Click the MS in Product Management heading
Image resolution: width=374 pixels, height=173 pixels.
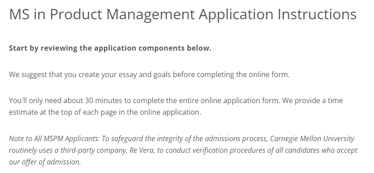pos(183,14)
